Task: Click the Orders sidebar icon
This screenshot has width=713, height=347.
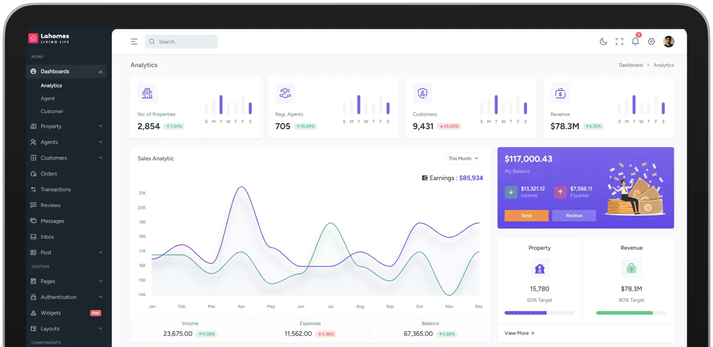Action: (33, 173)
